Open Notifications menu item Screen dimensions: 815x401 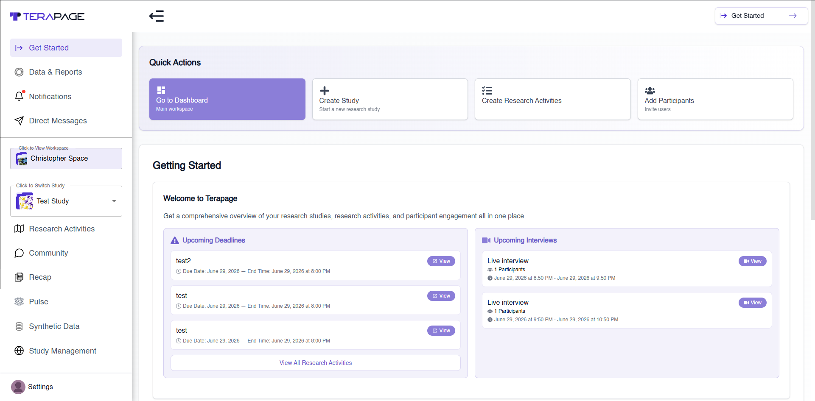coord(66,97)
